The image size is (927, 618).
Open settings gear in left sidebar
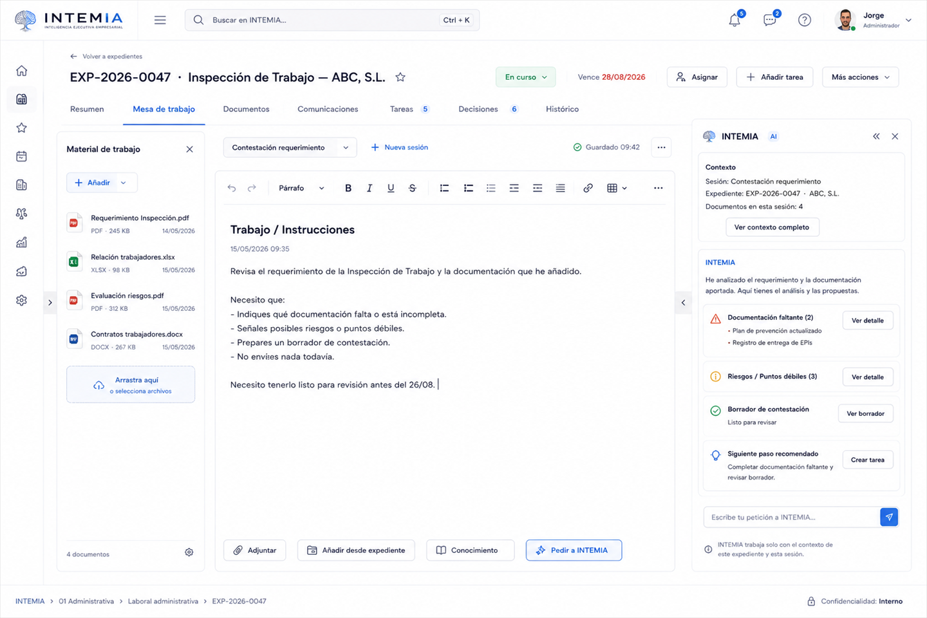(x=22, y=300)
